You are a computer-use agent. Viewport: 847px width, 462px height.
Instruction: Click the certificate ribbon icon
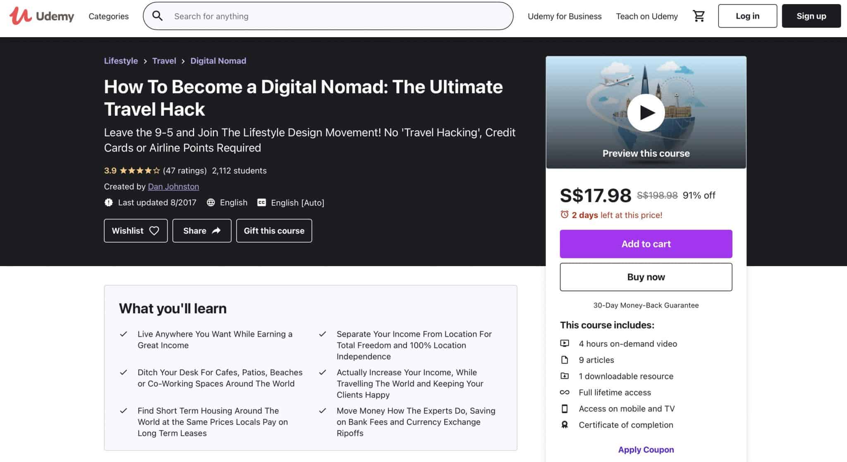click(x=565, y=425)
